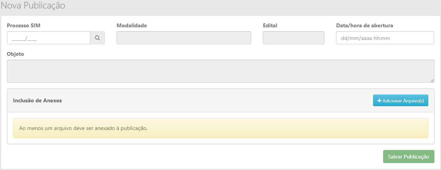Screen dimensions: 441x170
Task: Click the gray title strip right of Nova Publicação
Action: [251, 6]
